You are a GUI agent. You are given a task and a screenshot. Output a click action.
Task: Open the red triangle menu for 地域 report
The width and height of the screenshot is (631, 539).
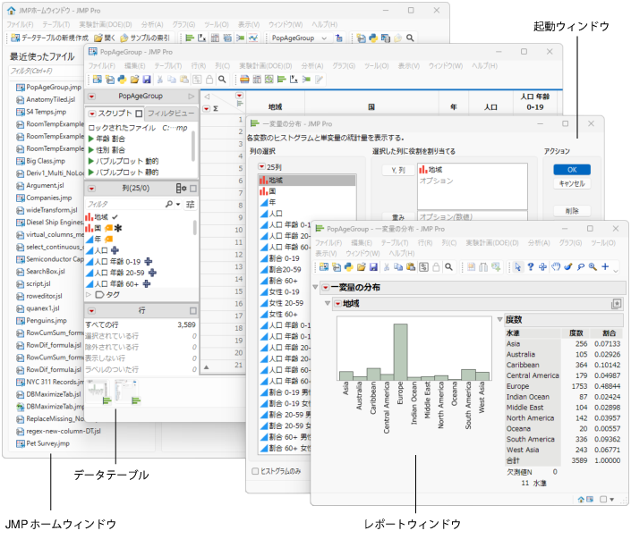(x=337, y=304)
